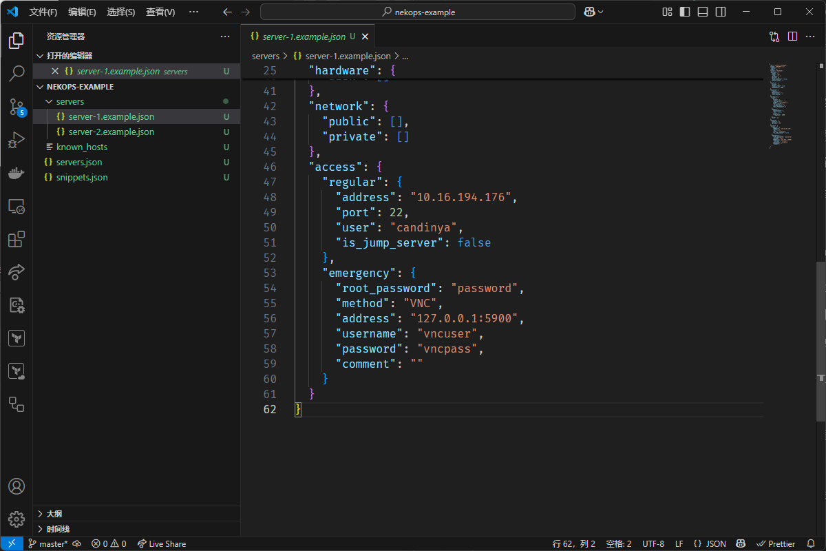Image resolution: width=826 pixels, height=551 pixels.
Task: Open the Docker view in activity bar
Action: [17, 173]
